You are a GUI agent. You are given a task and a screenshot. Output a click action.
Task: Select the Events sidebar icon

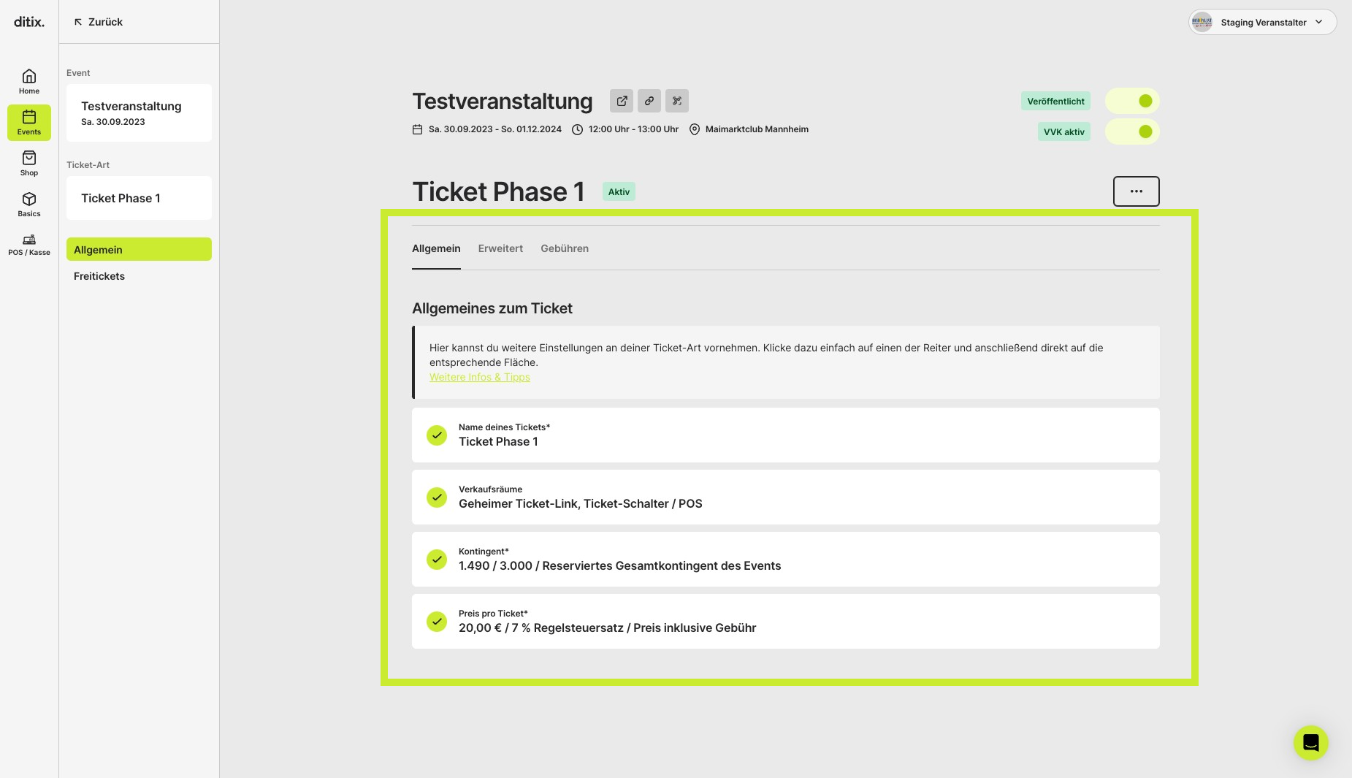coord(29,122)
